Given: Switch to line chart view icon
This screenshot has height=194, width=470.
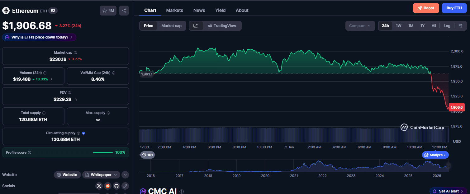Looking at the screenshot, I should pyautogui.click(x=196, y=26).
